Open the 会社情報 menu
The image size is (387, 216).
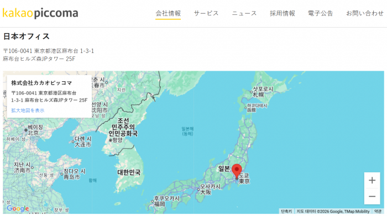[x=168, y=13]
